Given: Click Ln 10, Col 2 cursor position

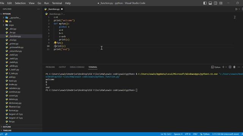Looking at the screenshot, I should pos(166,134).
